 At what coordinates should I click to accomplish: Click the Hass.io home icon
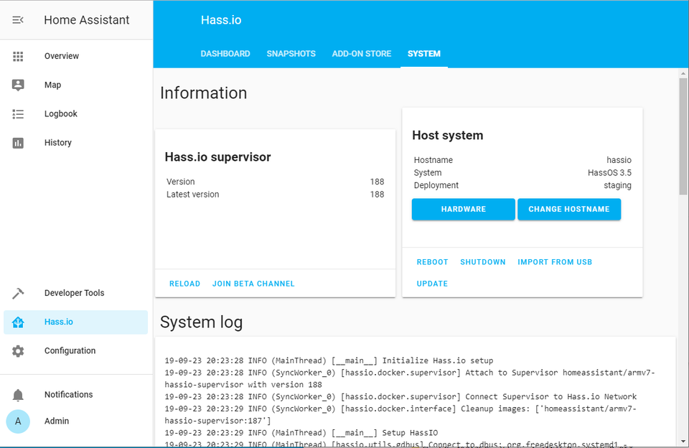[x=18, y=322]
